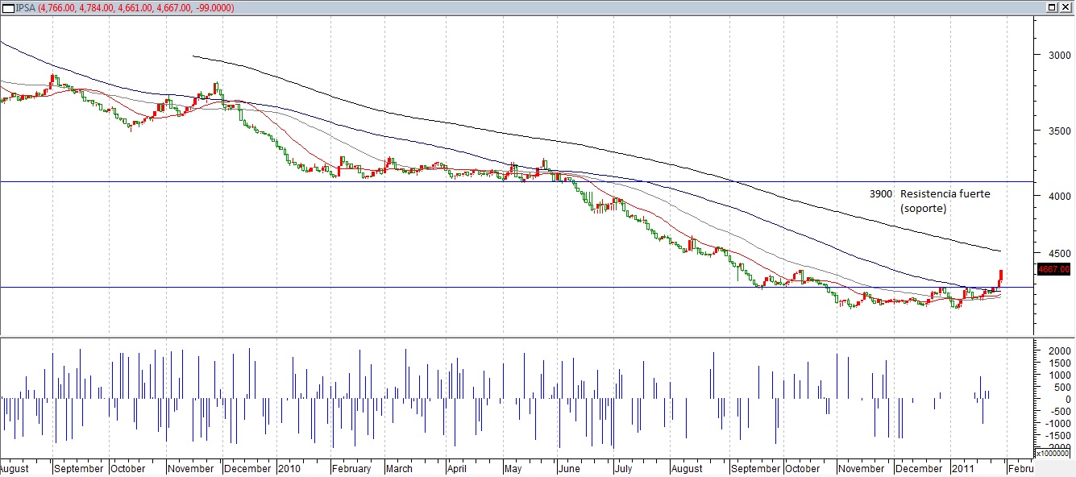
Task: Click the February label right after 2010
Action: (351, 469)
